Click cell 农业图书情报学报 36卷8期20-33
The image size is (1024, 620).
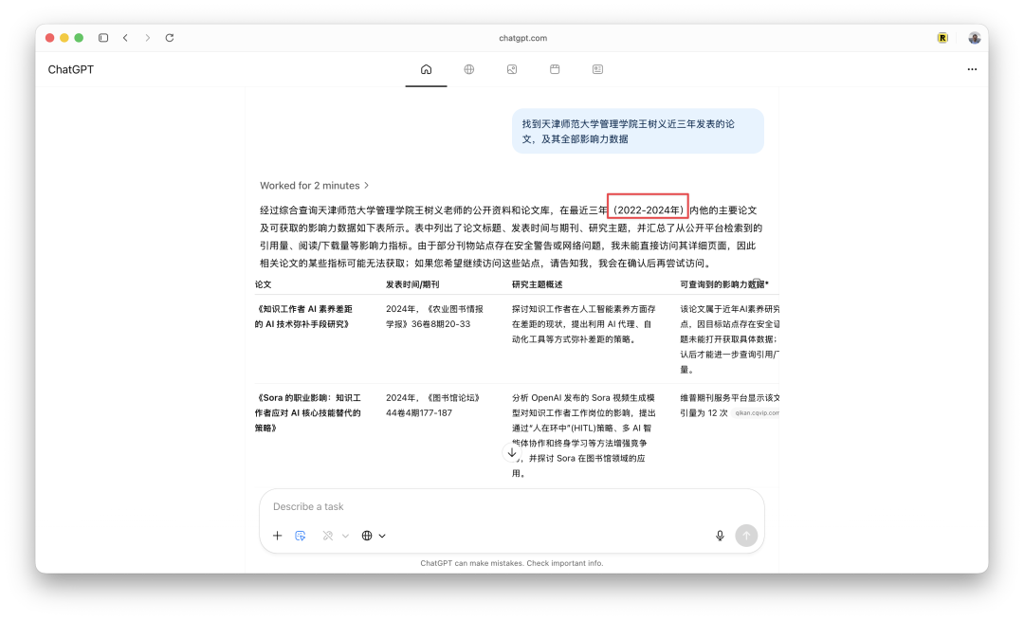[x=434, y=317]
